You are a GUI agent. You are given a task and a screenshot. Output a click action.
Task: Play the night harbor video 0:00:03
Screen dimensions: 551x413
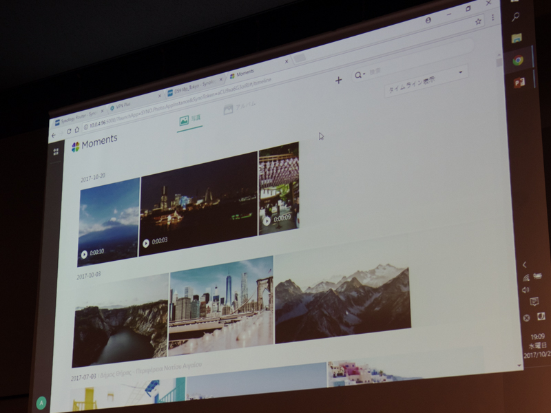point(146,243)
